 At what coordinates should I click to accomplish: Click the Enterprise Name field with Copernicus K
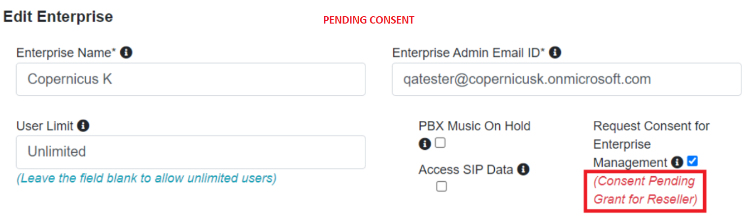191,79
